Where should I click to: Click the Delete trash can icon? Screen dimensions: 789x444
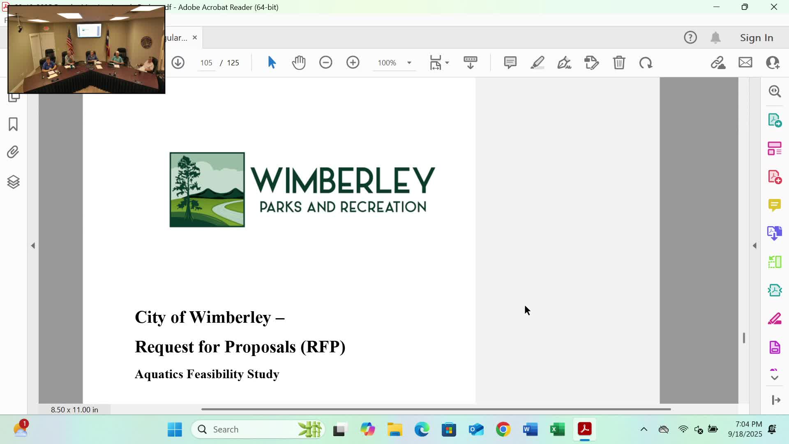tap(619, 62)
